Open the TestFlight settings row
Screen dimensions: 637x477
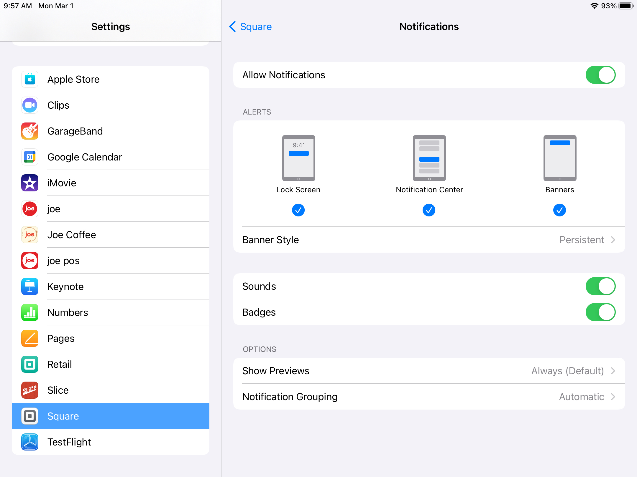click(111, 442)
